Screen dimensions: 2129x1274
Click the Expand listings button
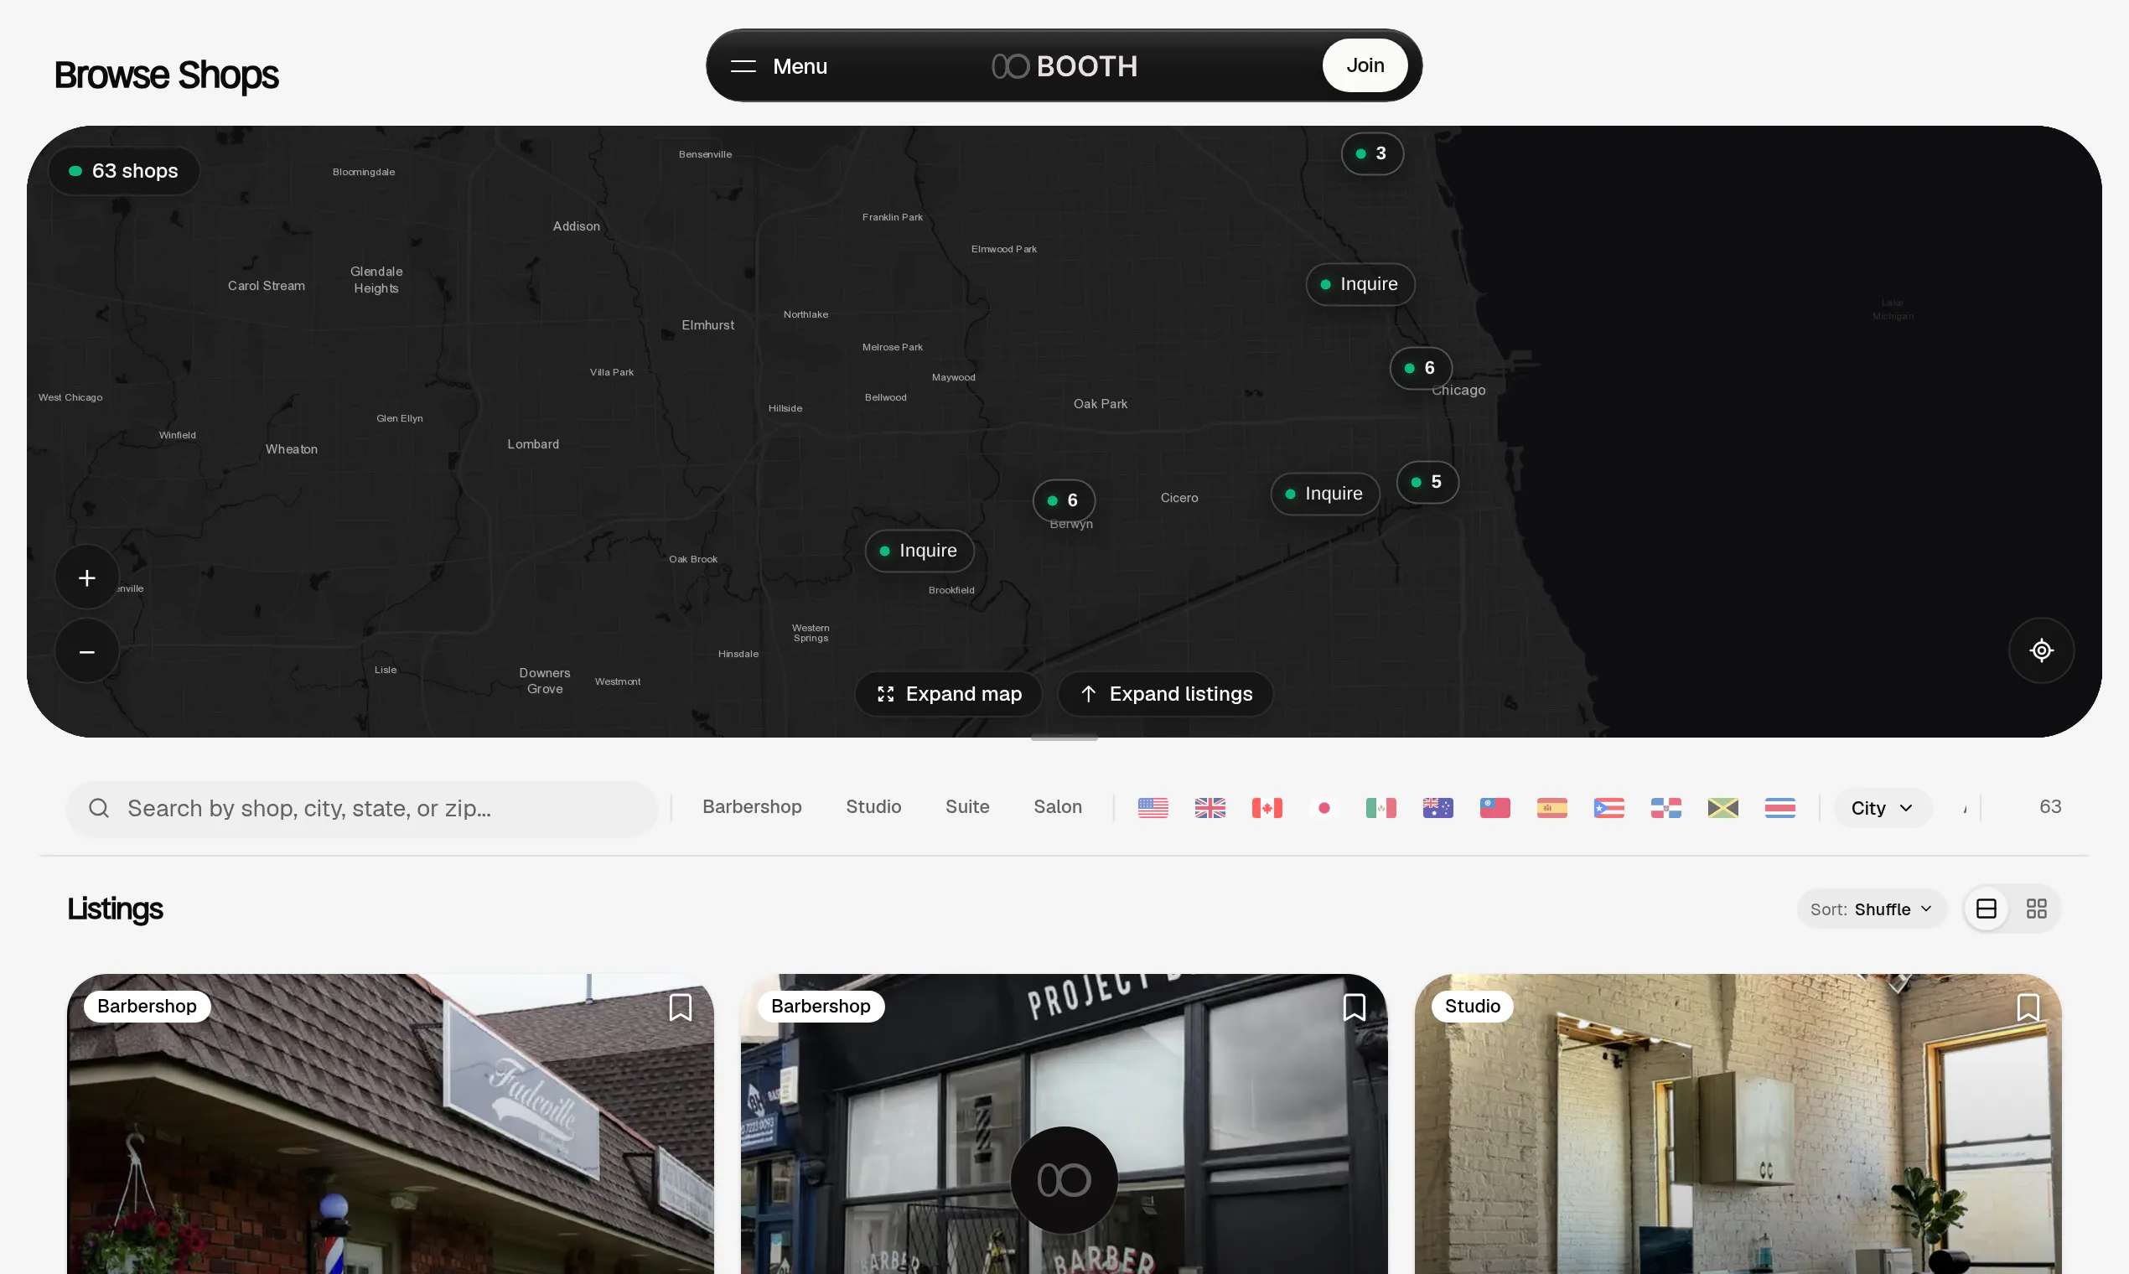[x=1166, y=694]
